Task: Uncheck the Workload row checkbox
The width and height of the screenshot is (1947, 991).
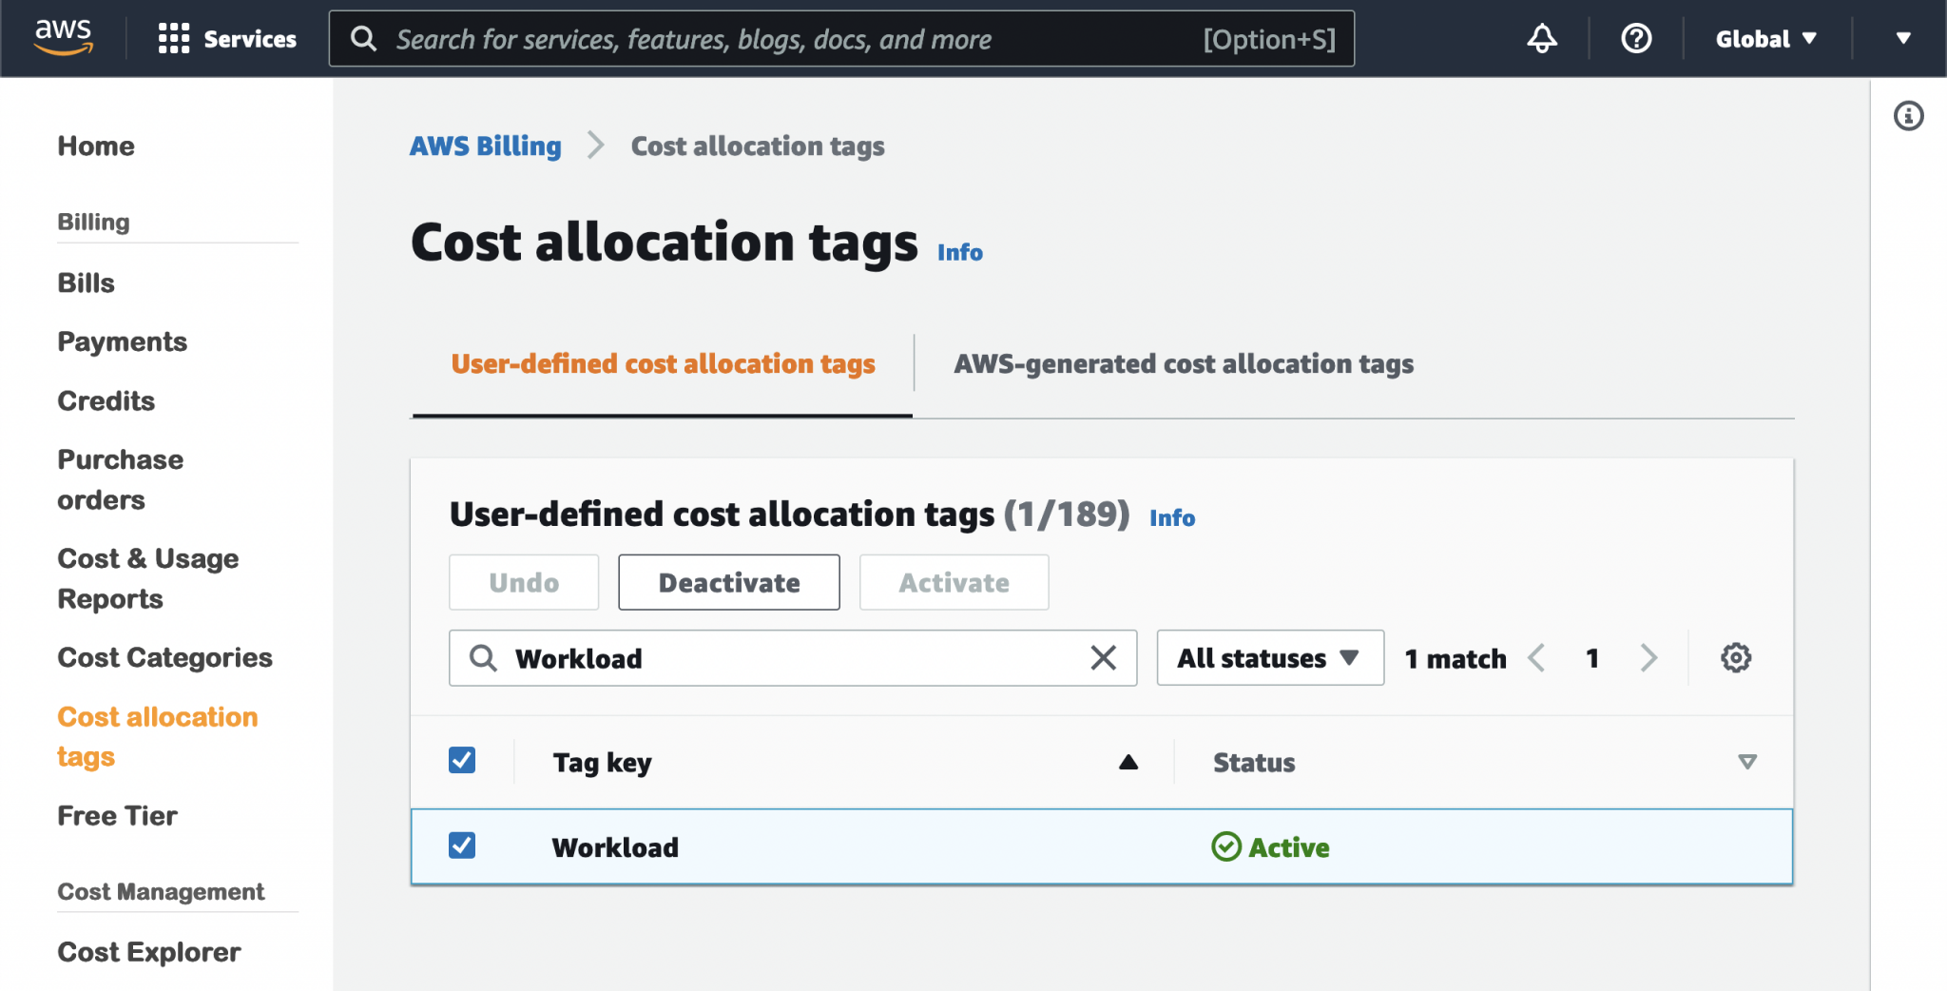Action: pyautogui.click(x=462, y=845)
